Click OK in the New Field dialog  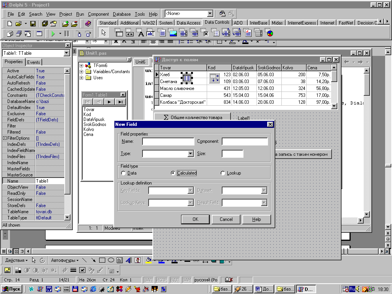tap(195, 219)
